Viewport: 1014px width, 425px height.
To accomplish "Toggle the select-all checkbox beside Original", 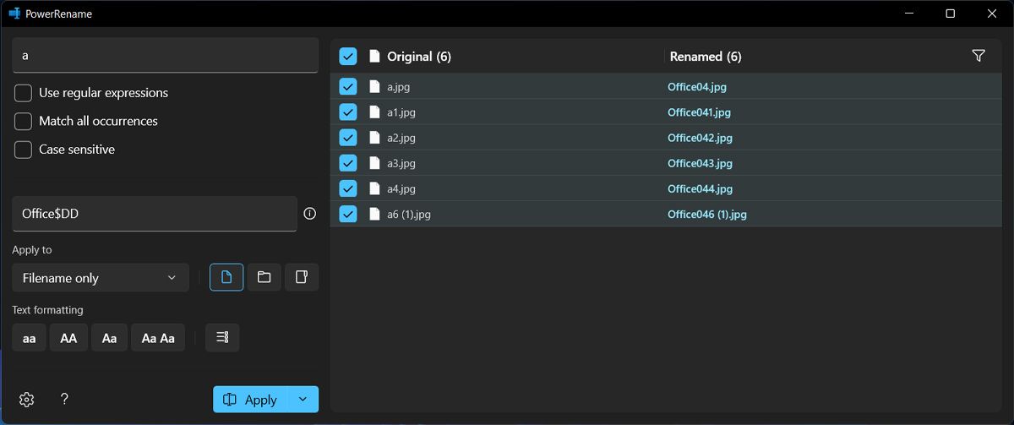I will (347, 57).
